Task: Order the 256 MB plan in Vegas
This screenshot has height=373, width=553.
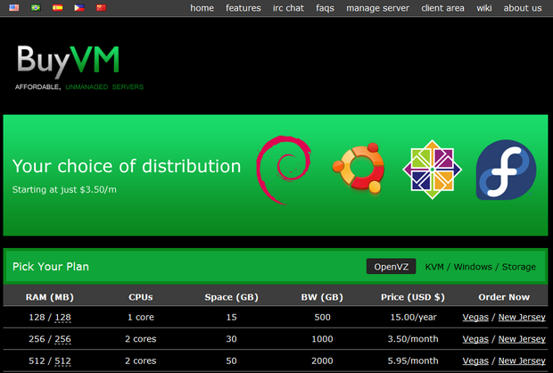Action: pos(475,339)
